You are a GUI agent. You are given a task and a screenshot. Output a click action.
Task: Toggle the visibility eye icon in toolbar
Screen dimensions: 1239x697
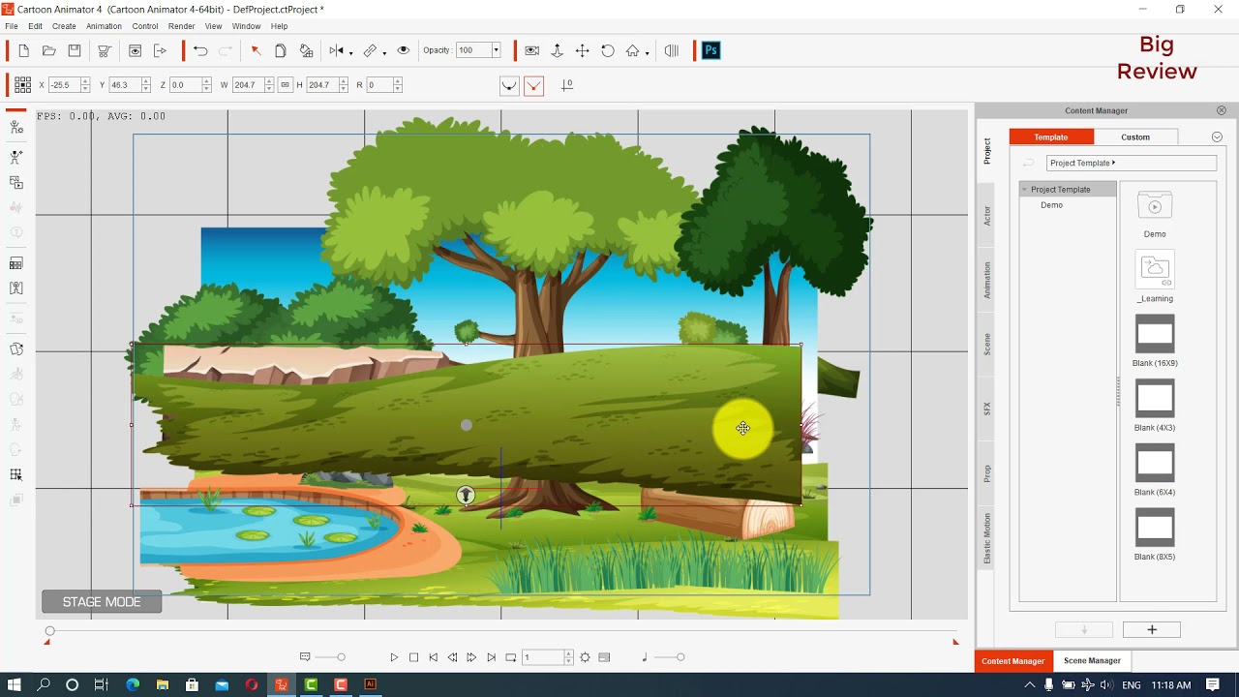pos(404,50)
